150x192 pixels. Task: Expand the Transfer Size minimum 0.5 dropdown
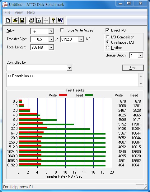click(x=51, y=39)
